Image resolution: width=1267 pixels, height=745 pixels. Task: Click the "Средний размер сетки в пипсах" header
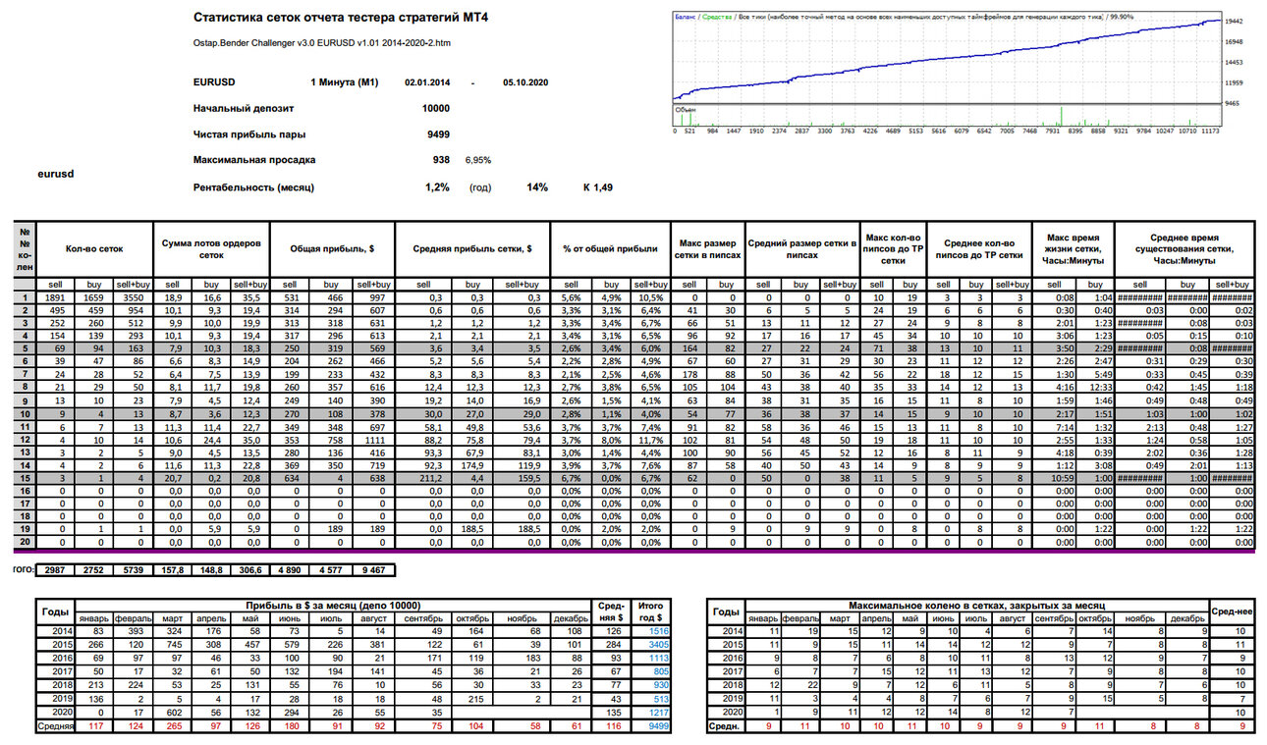[x=802, y=249]
